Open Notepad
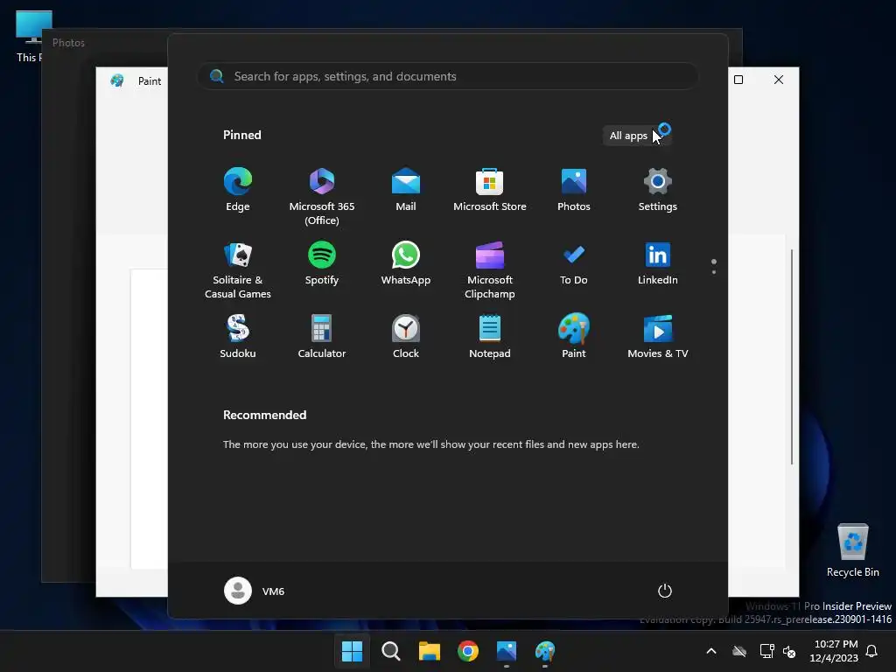Viewport: 896px width, 672px height. coord(490,337)
